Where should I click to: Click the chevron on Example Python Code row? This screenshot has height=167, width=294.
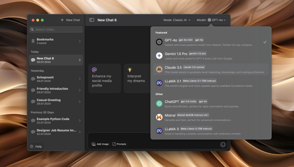click(x=80, y=120)
